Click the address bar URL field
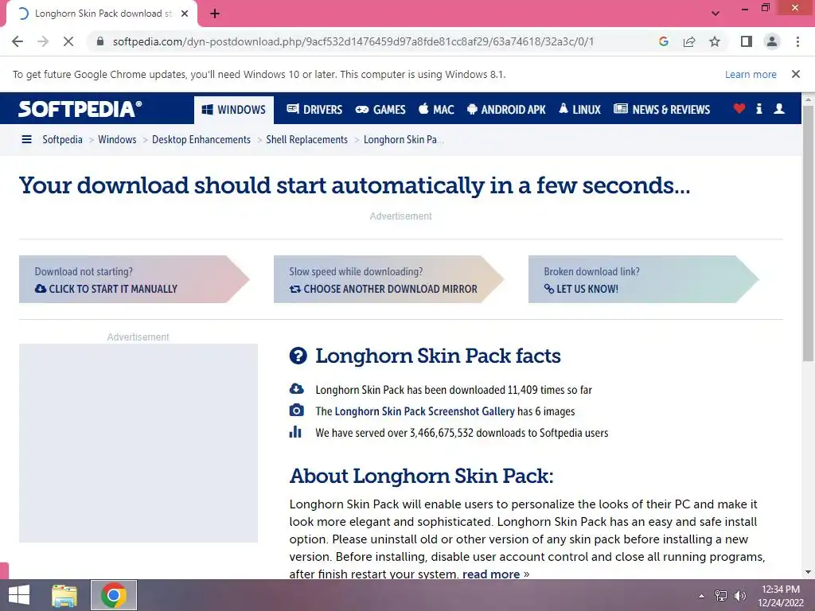Viewport: 815px width, 611px height. pyautogui.click(x=374, y=41)
